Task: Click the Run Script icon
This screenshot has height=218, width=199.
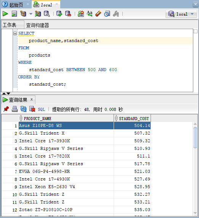Action: tap(14, 14)
